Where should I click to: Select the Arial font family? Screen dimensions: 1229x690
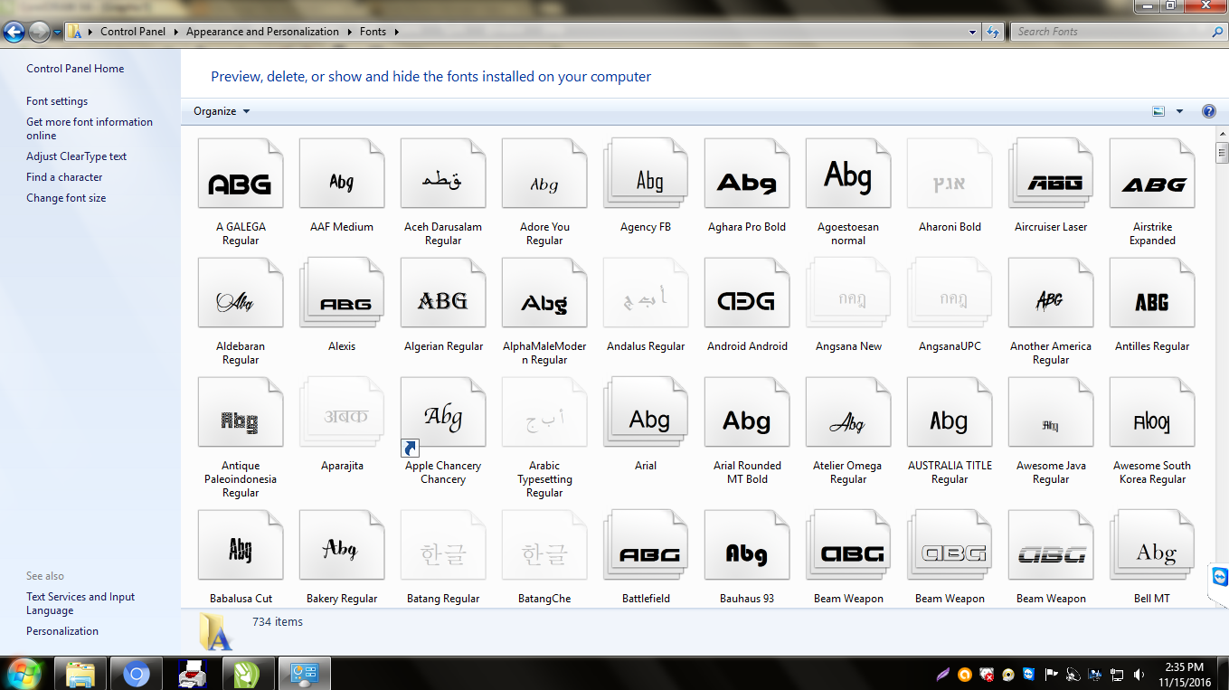click(646, 412)
